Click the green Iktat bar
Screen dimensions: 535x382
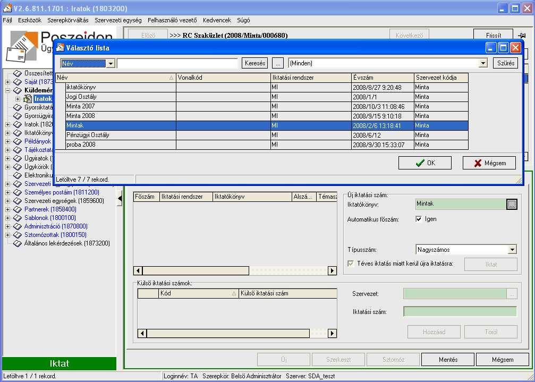click(60, 363)
